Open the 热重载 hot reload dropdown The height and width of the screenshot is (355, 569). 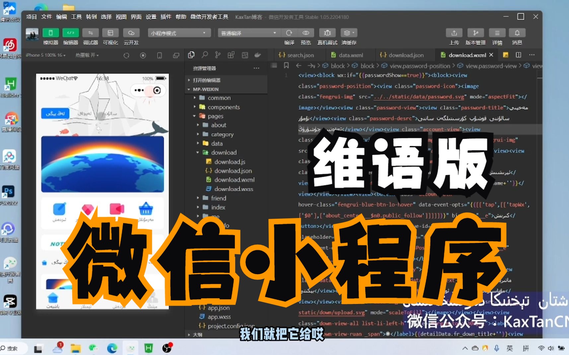87,55
